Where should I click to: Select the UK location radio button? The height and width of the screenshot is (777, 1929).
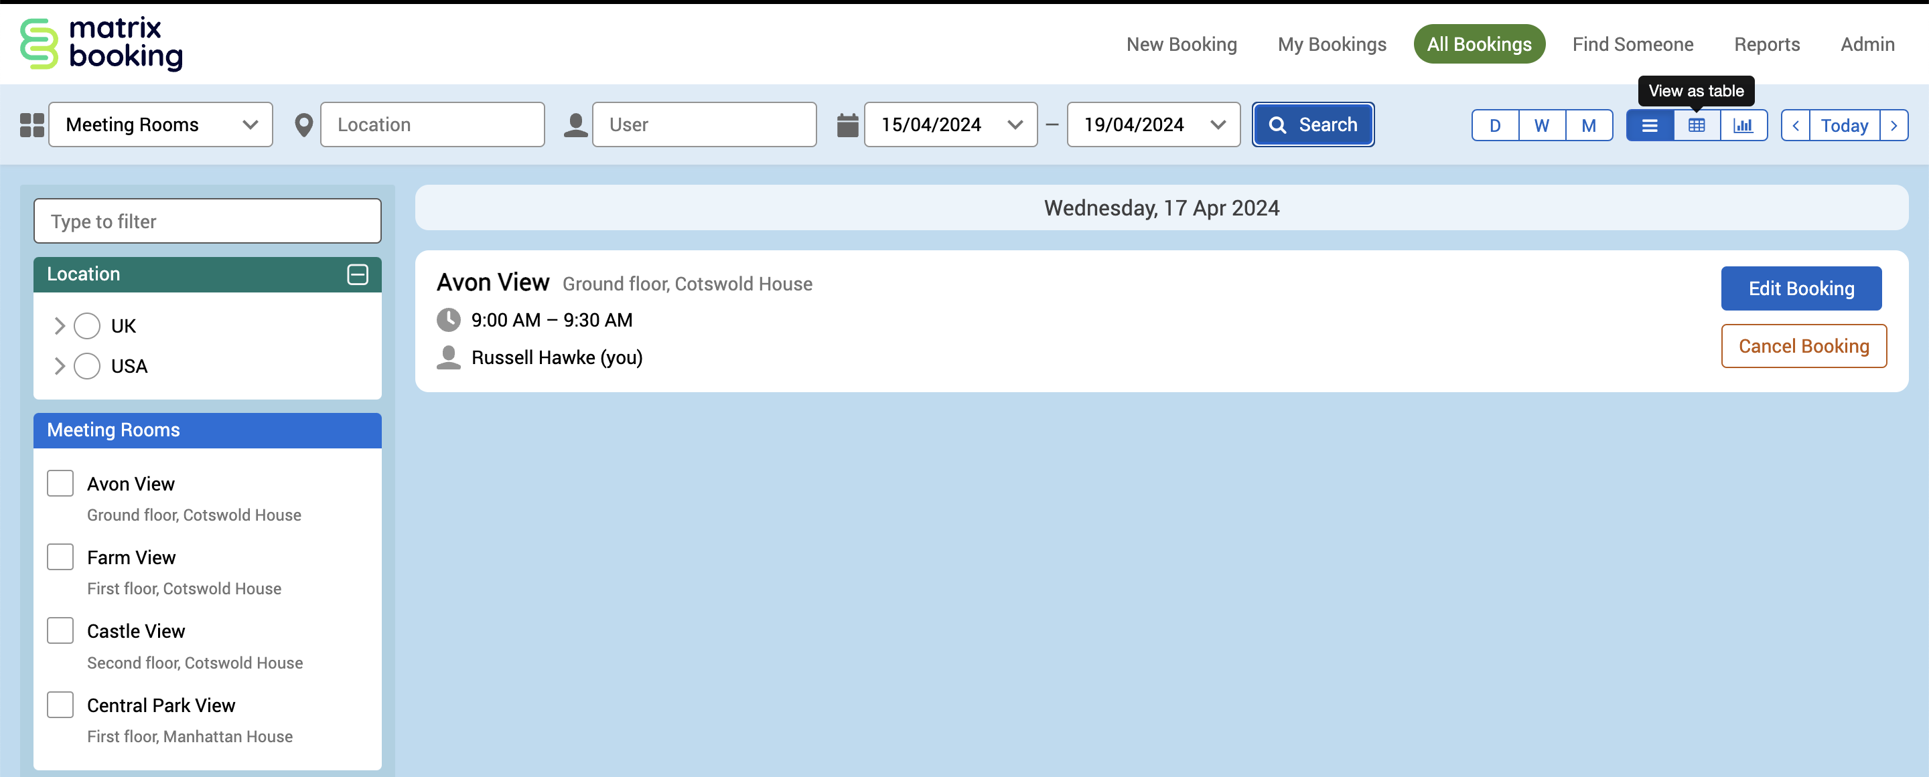tap(87, 326)
